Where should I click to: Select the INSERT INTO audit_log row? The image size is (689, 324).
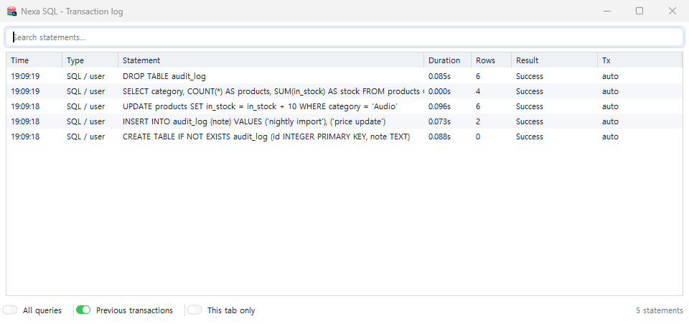pos(344,121)
